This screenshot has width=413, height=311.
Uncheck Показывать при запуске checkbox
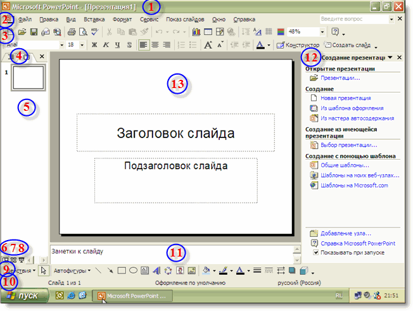[x=315, y=252]
